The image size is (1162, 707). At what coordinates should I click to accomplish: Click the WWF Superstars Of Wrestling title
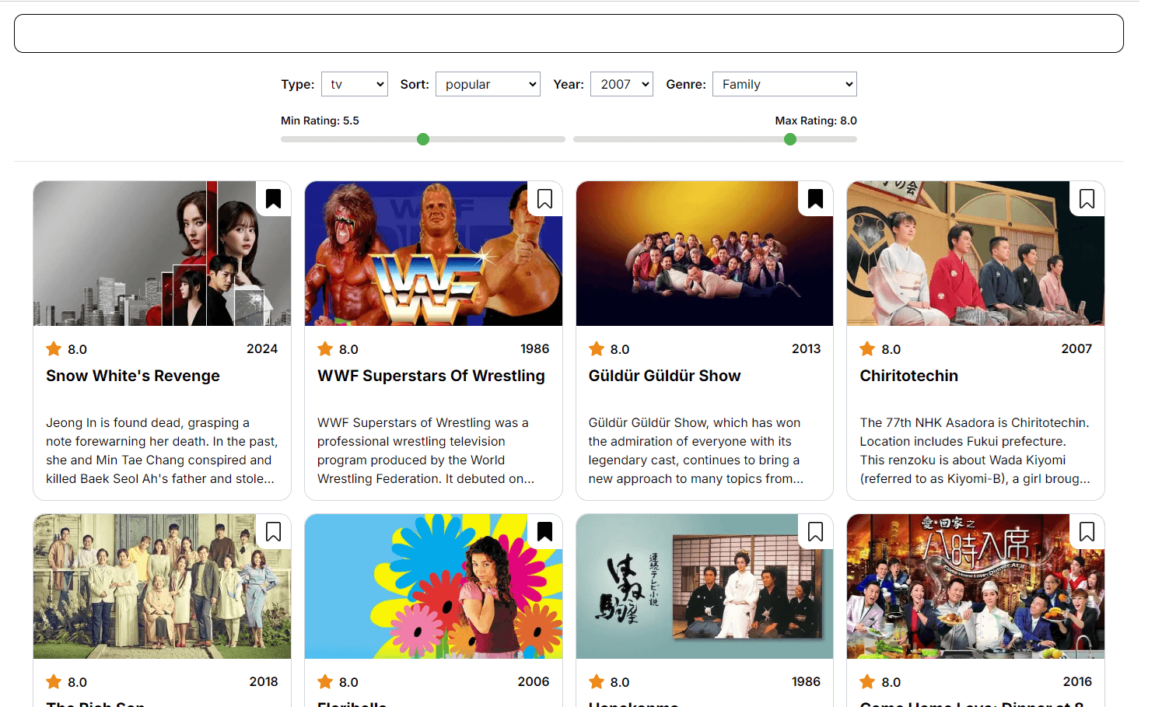coord(431,376)
